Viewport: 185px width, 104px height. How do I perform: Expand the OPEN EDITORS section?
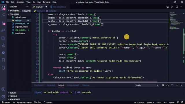19,11
